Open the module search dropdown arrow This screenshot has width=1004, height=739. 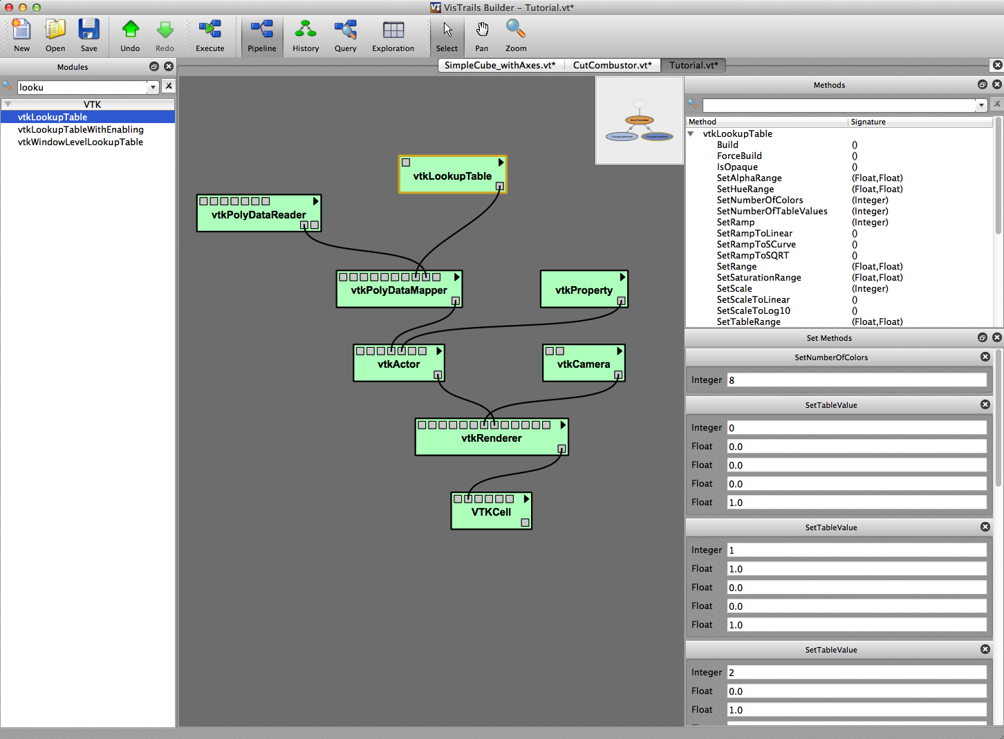153,87
